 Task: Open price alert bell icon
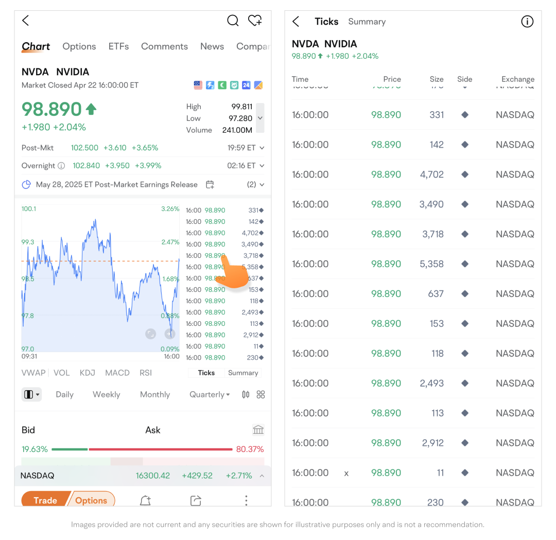[x=145, y=500]
